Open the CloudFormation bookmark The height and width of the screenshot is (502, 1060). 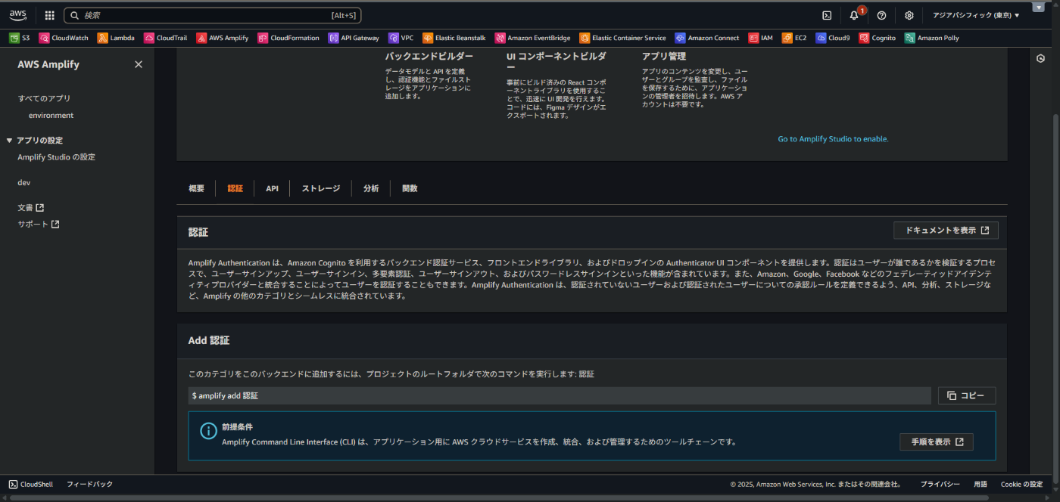[x=288, y=38]
